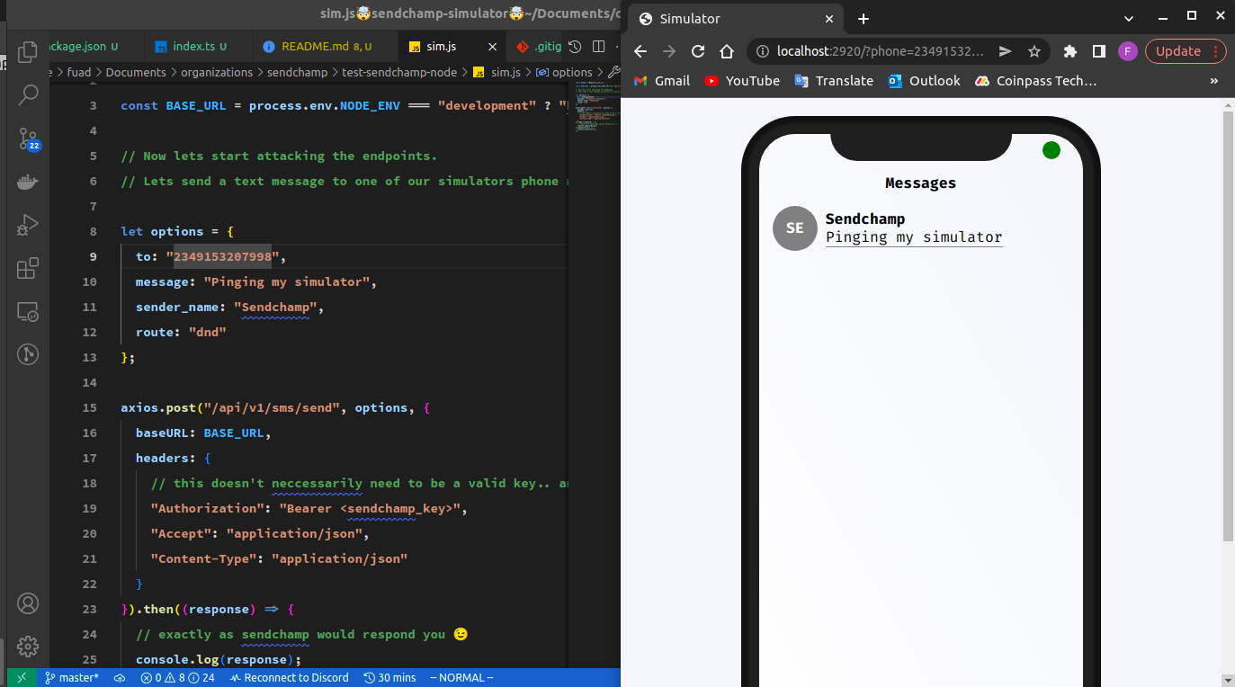Image resolution: width=1235 pixels, height=687 pixels.
Task: Open the Manage gear menu in VS Code
Action: tap(28, 646)
